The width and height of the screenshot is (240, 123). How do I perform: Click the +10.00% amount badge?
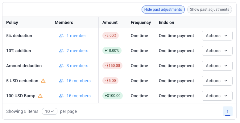(x=112, y=51)
